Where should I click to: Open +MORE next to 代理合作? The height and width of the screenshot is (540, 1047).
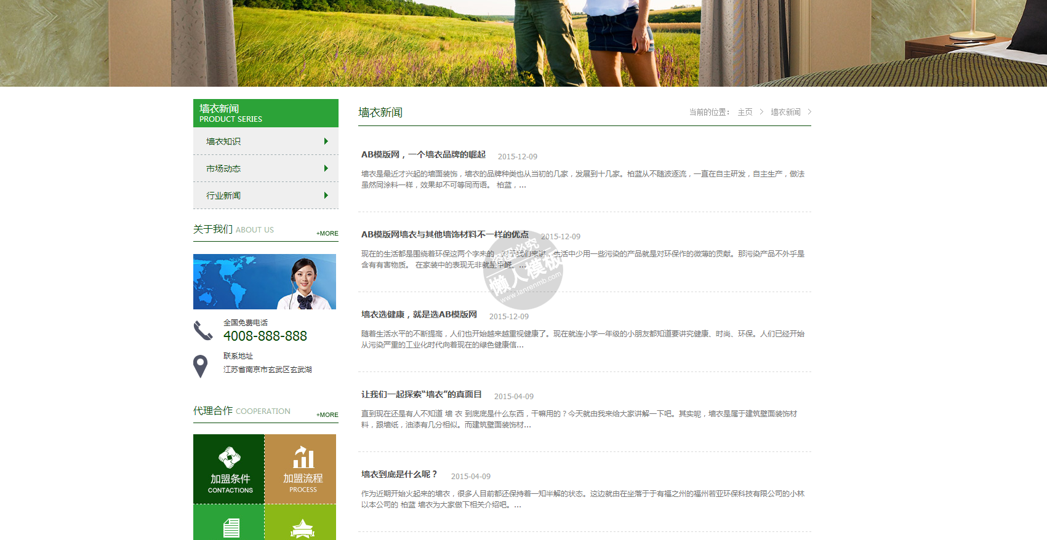(x=327, y=415)
